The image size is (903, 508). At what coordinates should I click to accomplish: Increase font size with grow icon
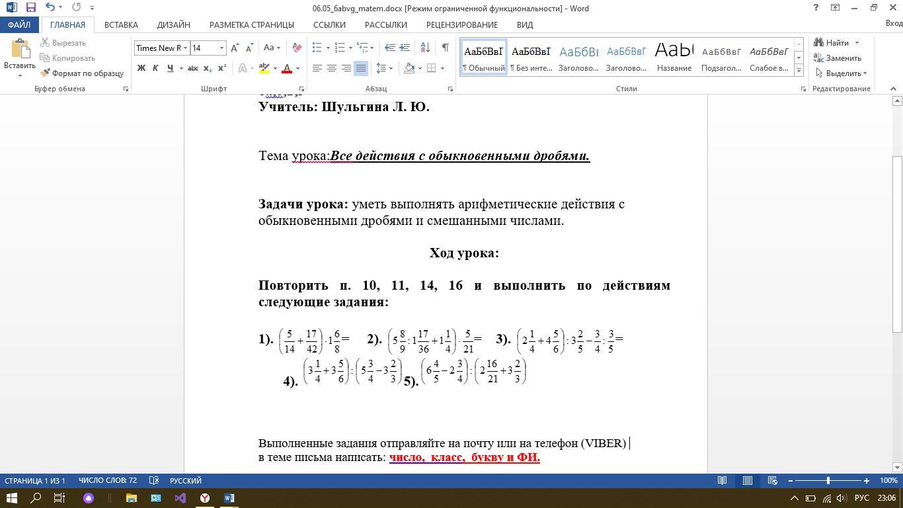pyautogui.click(x=235, y=48)
